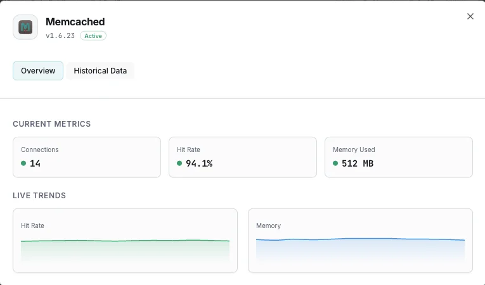Open the Connections metric card

coord(87,157)
